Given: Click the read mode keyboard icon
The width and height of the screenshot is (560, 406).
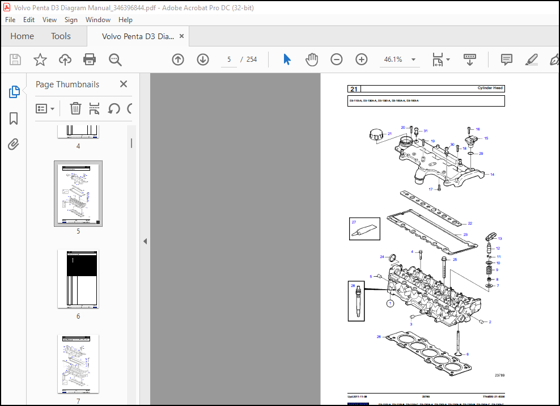Looking at the screenshot, I should (x=470, y=60).
